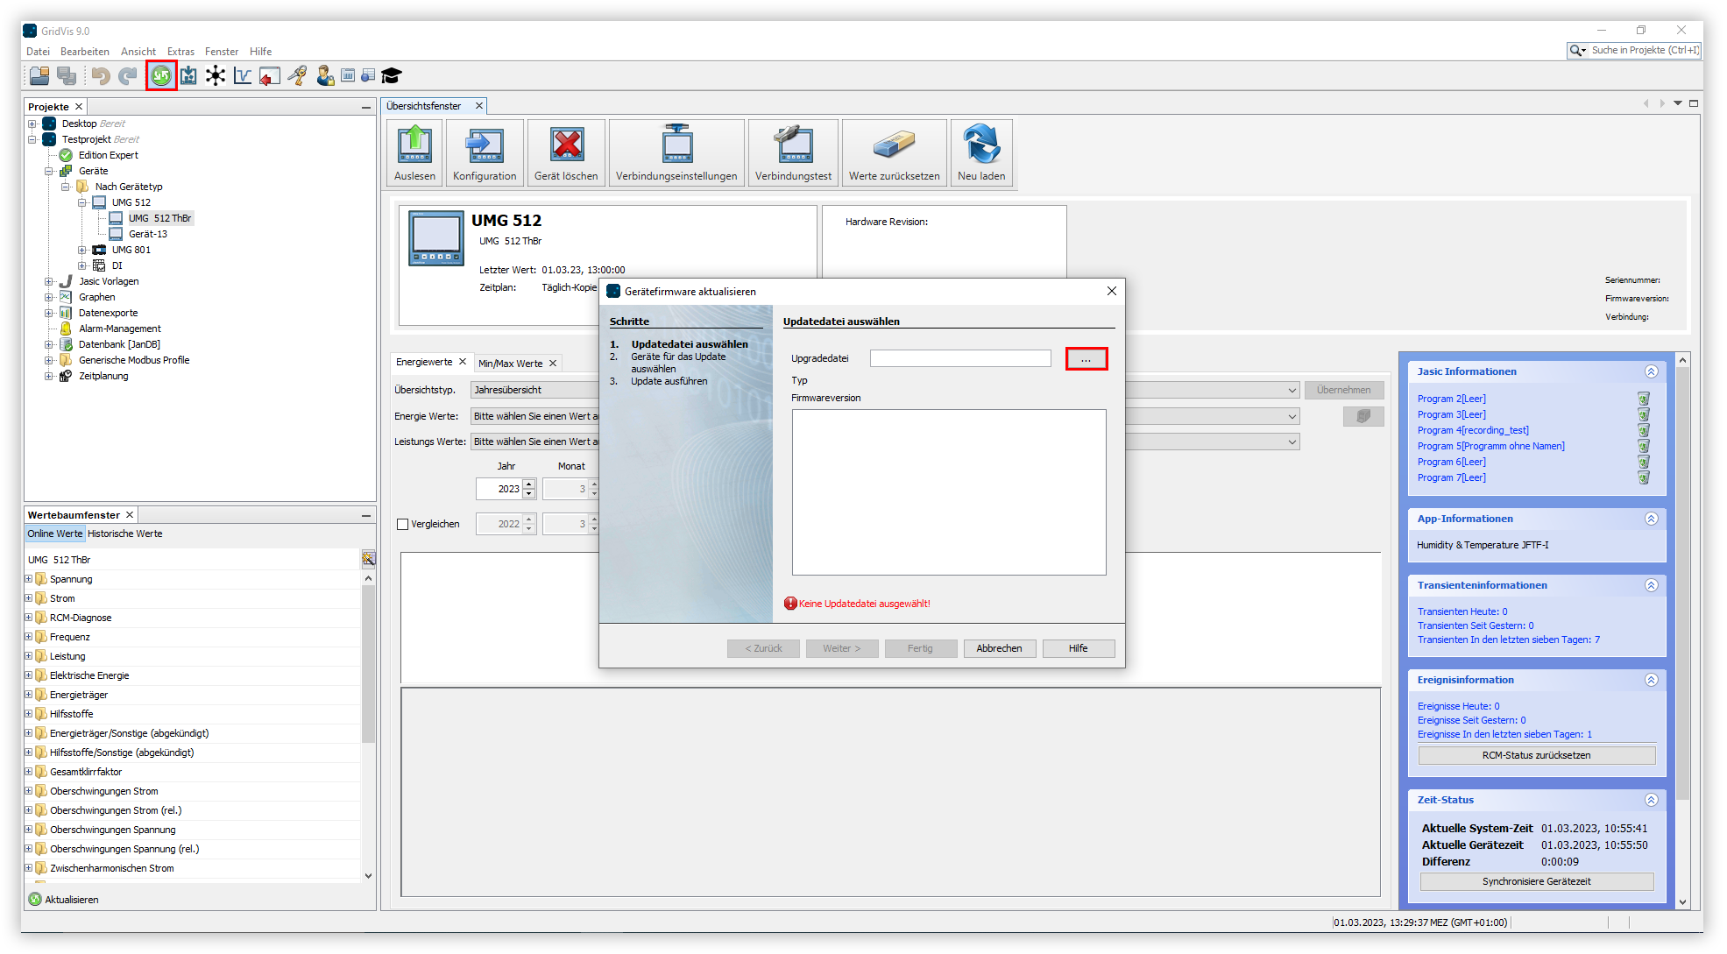1727x954 pixels.
Task: Click the Upgradedatei text field
Action: (x=960, y=358)
